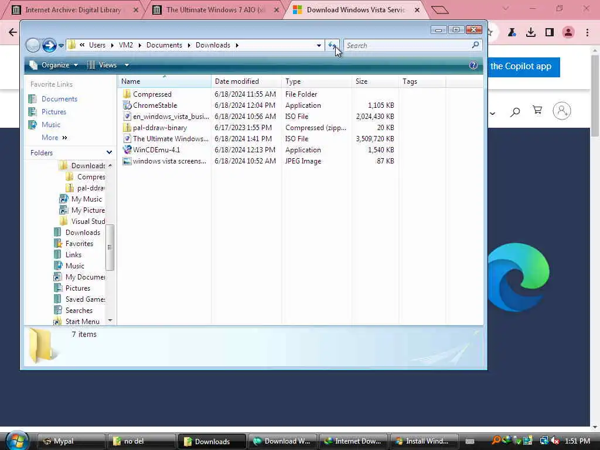600x450 pixels.
Task: Select the Compressed folder icon
Action: click(127, 94)
